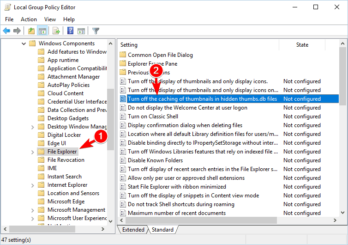
Task: Expand the Desktop Window Manager node
Action: [33, 127]
